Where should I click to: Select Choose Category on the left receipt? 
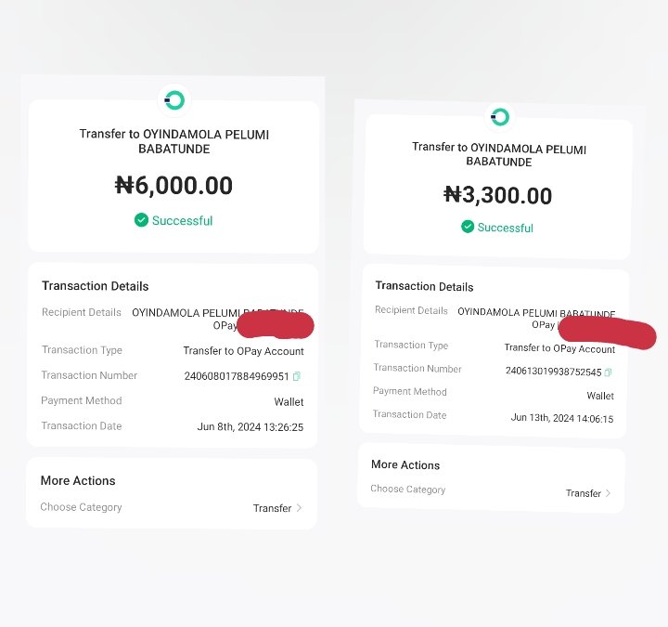coord(81,507)
